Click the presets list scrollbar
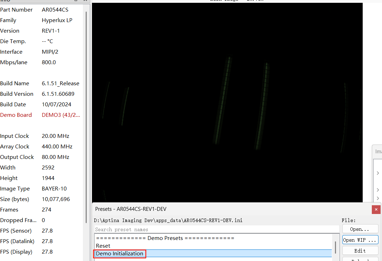 (335, 248)
